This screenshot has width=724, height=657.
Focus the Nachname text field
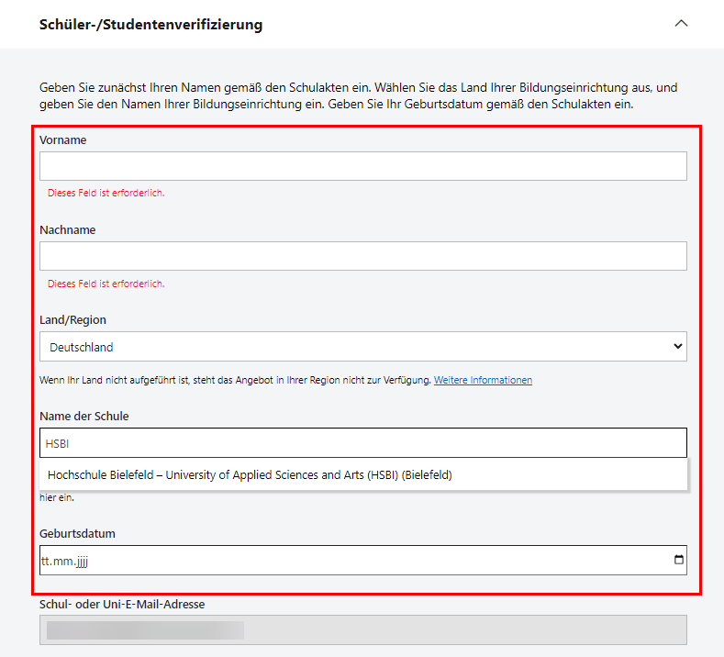pos(362,256)
